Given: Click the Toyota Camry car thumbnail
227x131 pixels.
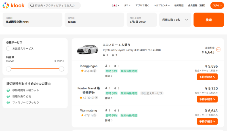Looking at the screenshot, I should coord(87,50).
